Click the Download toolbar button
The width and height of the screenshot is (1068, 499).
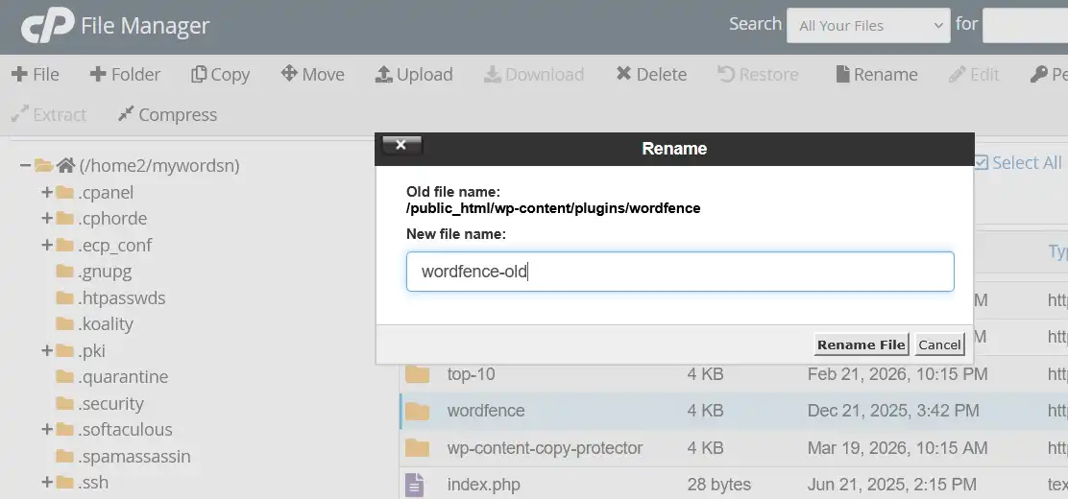click(x=534, y=74)
